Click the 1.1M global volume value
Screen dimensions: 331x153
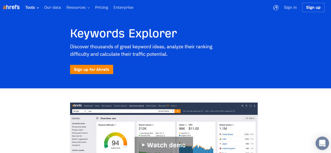tap(223, 129)
